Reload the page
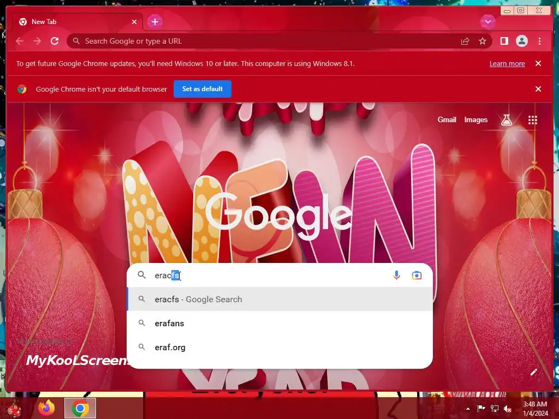This screenshot has height=419, width=559. click(x=55, y=41)
